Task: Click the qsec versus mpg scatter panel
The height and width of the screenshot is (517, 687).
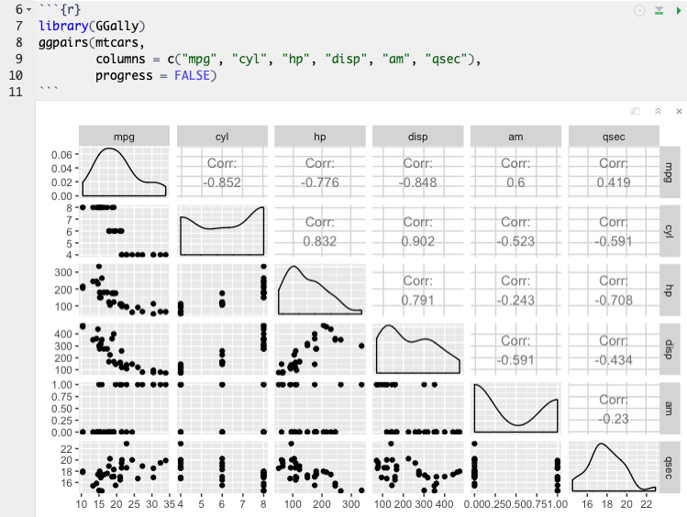Action: point(124,467)
